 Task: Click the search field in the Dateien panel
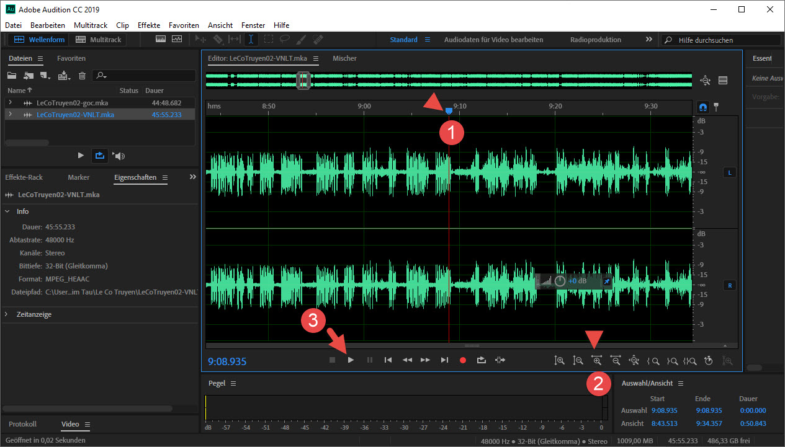(x=145, y=76)
